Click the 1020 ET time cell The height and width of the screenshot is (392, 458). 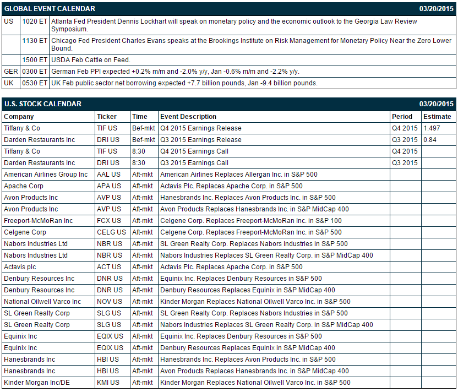coord(35,21)
